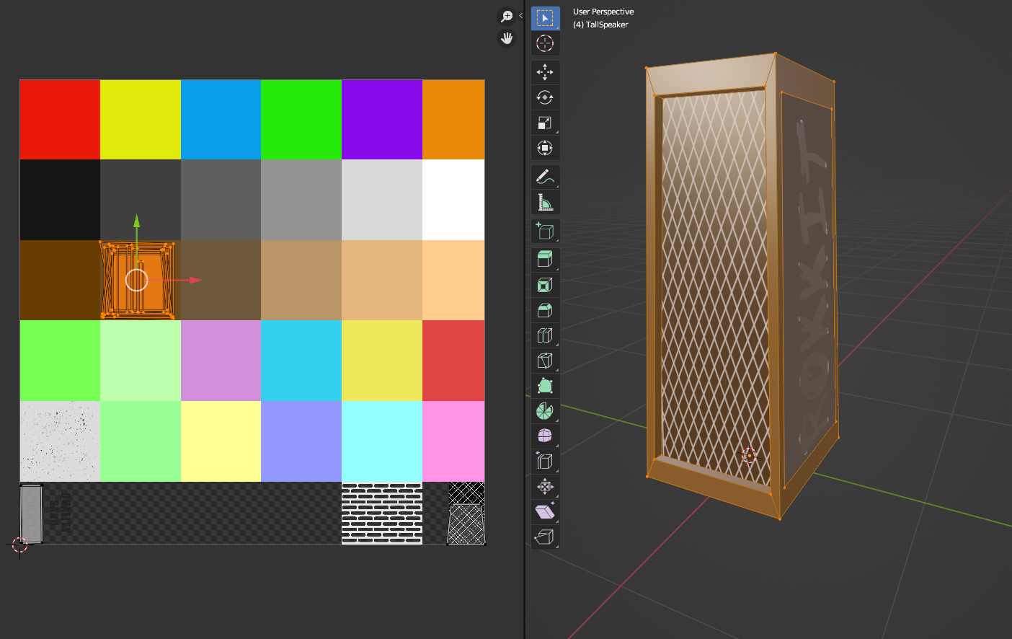Select the Smooth vertices tool

pyautogui.click(x=545, y=436)
